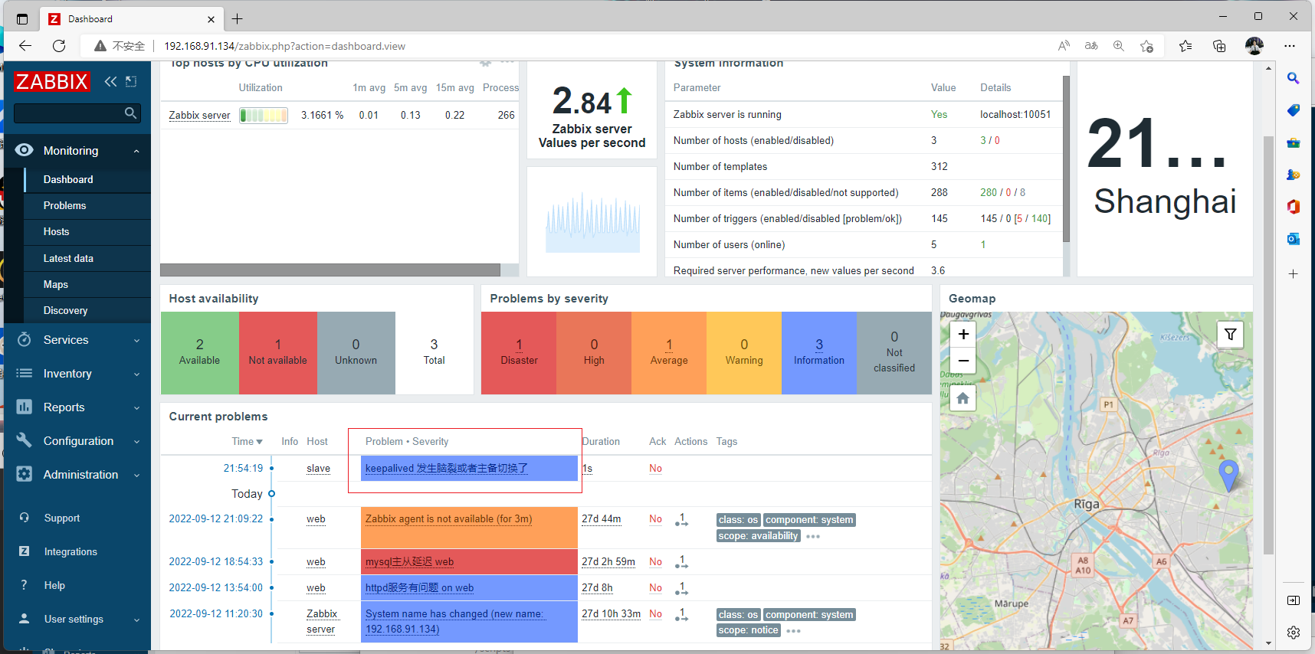
Task: Zoom in on the Geomap
Action: click(963, 334)
